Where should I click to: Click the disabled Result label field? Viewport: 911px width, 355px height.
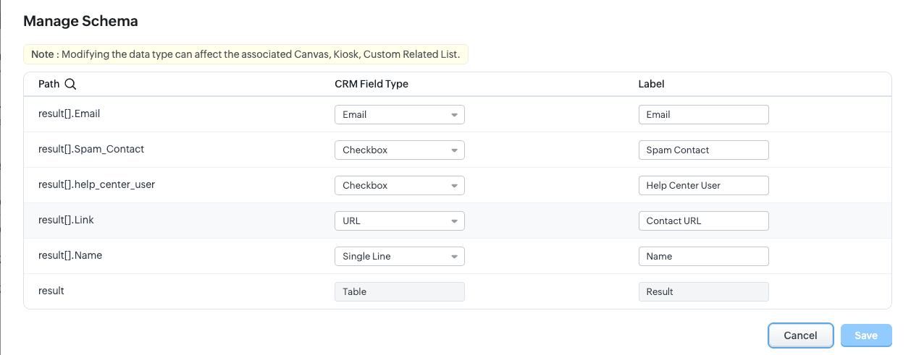[x=703, y=292]
